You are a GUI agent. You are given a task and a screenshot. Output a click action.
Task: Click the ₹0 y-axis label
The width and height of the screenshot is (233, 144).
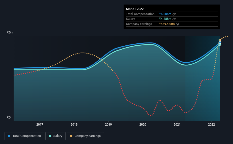9,117
